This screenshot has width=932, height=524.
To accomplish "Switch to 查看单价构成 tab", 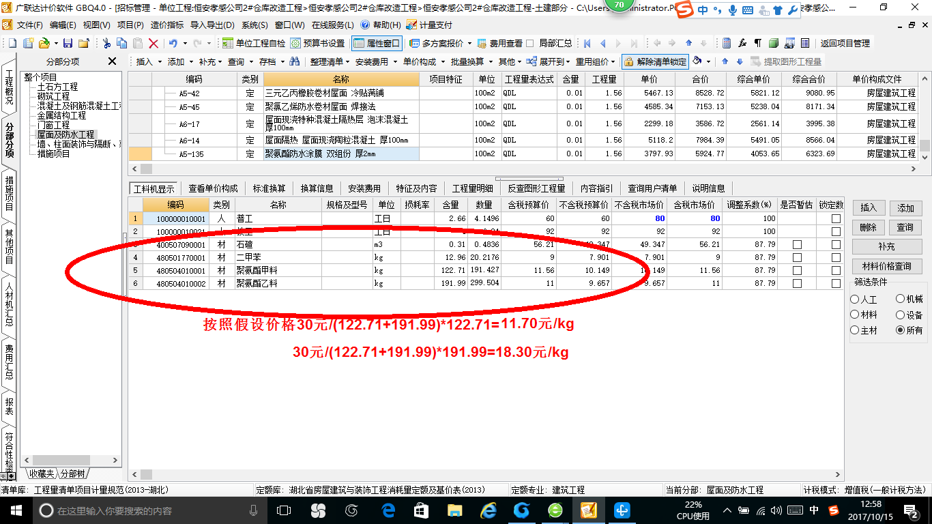I will click(x=213, y=188).
